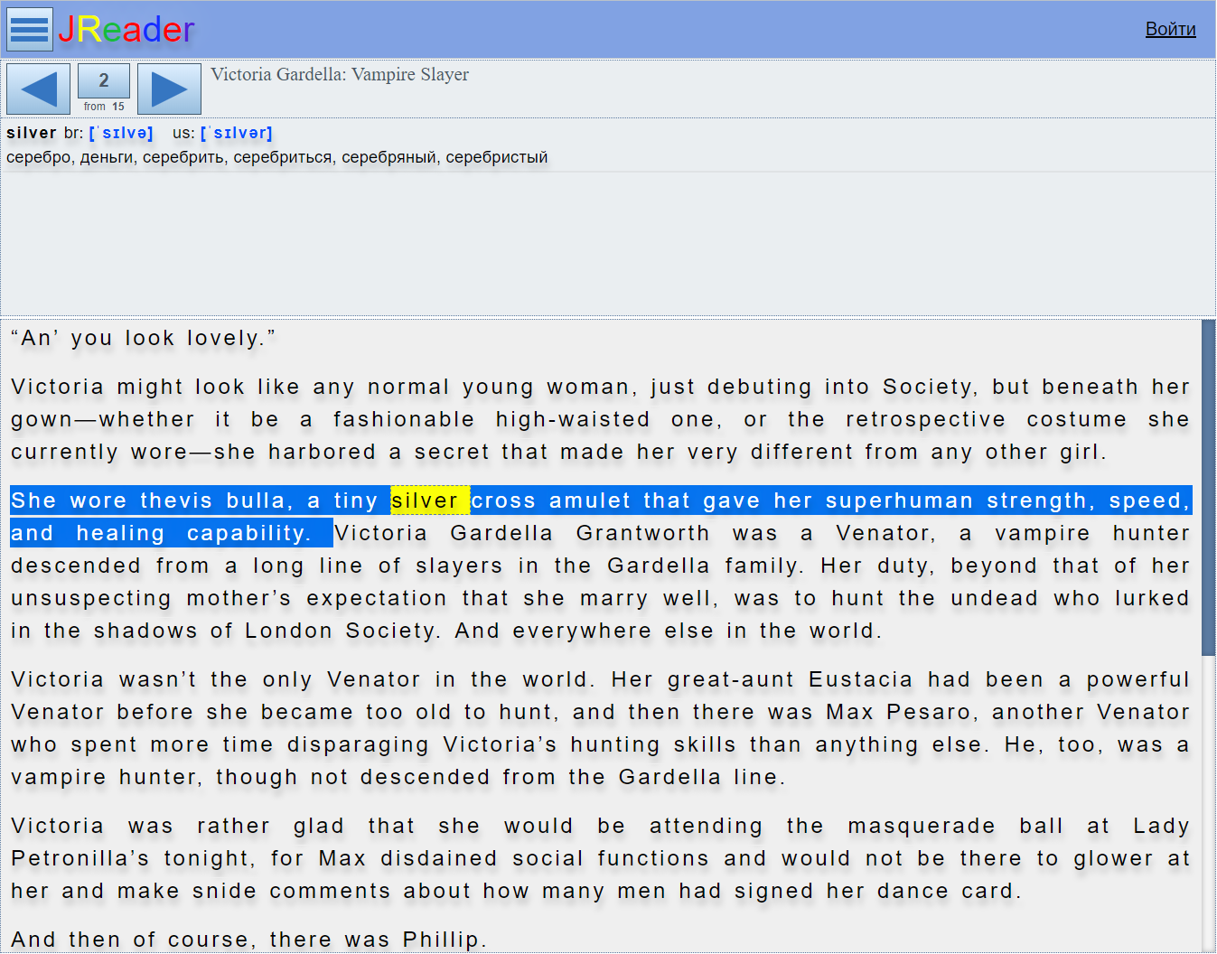The width and height of the screenshot is (1217, 954).
Task: Click the translation line starting with "серебро"
Action: tap(276, 157)
